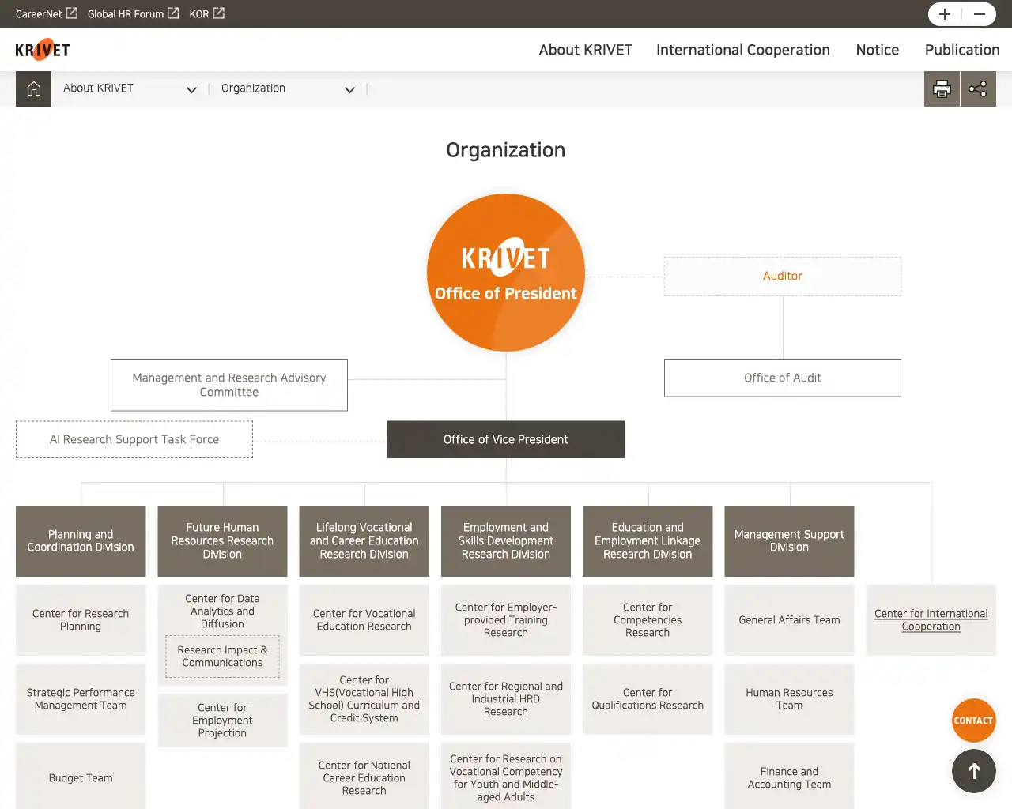The height and width of the screenshot is (809, 1012).
Task: Expand the Organization breadcrumb dropdown
Action: point(288,88)
